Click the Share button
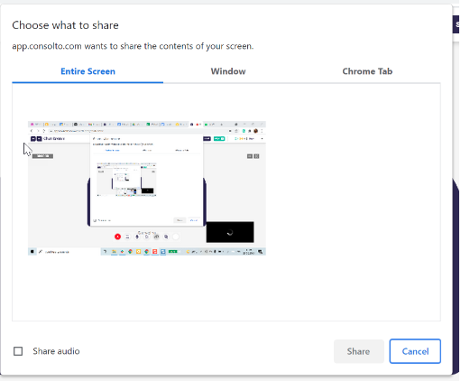 tap(358, 351)
